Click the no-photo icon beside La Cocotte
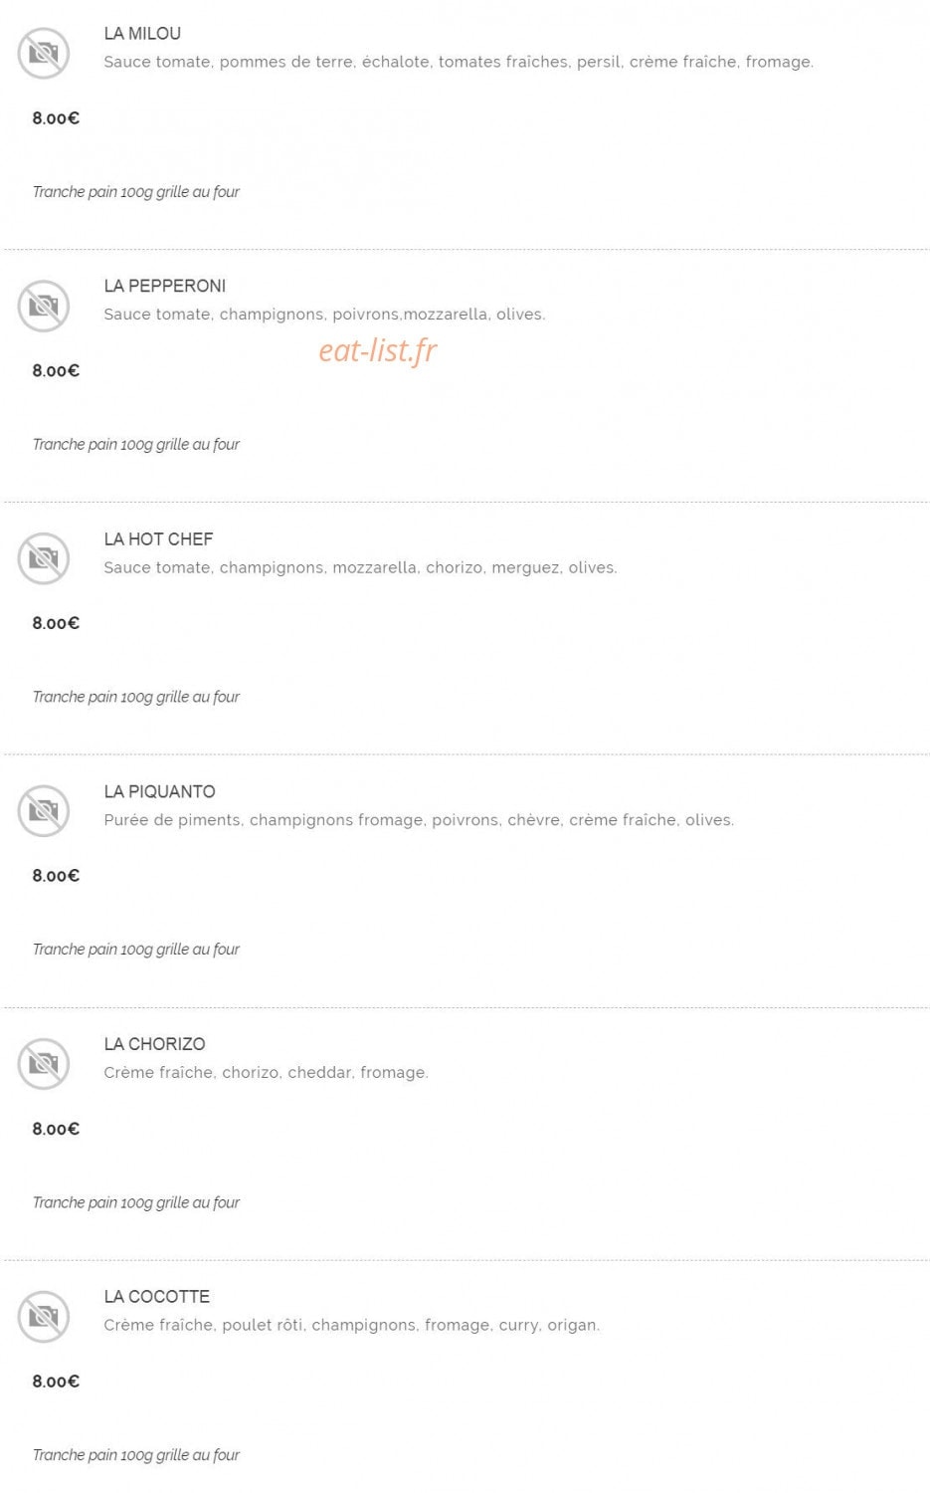This screenshot has width=930, height=1493. (44, 1317)
